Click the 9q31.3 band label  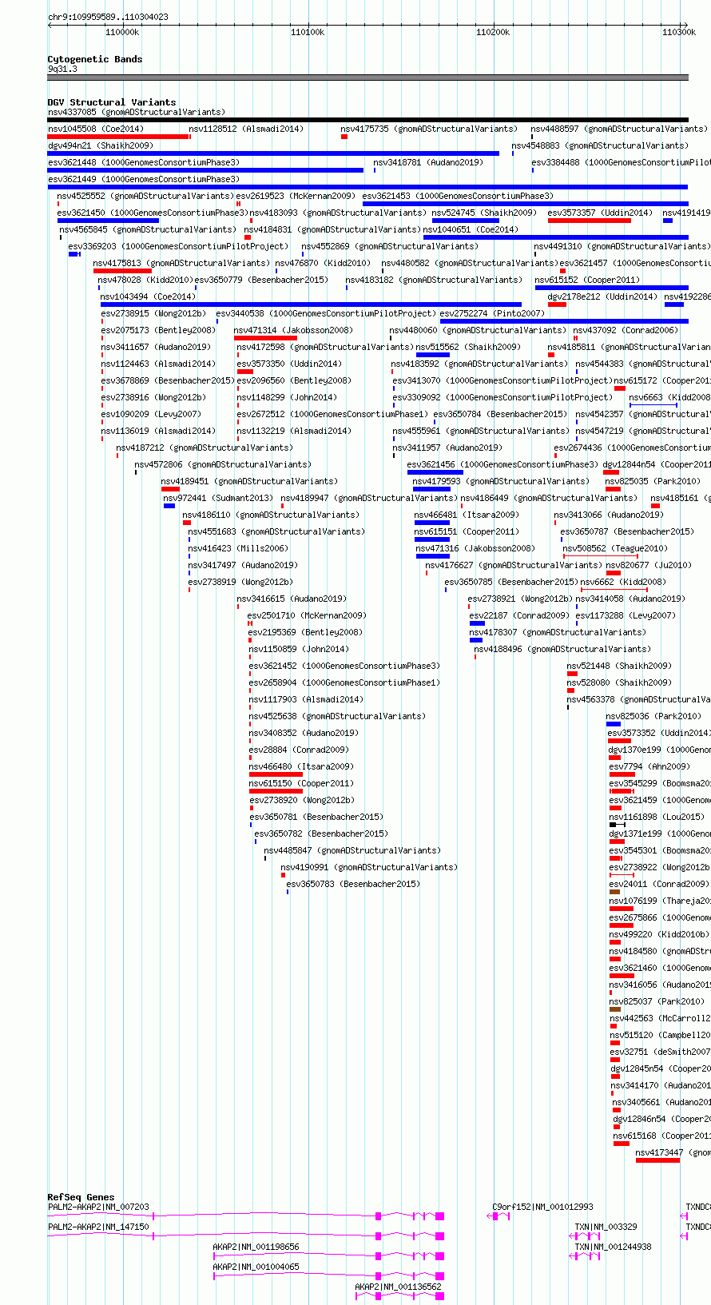(62, 70)
